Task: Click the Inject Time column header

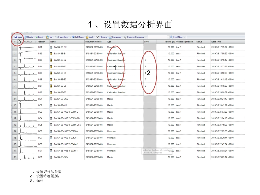Action: pos(227,42)
